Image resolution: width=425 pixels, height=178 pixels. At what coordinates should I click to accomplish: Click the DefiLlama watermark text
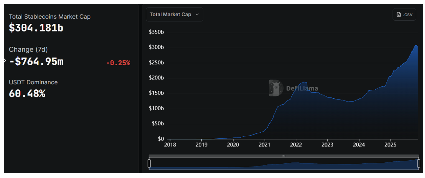pos(302,89)
